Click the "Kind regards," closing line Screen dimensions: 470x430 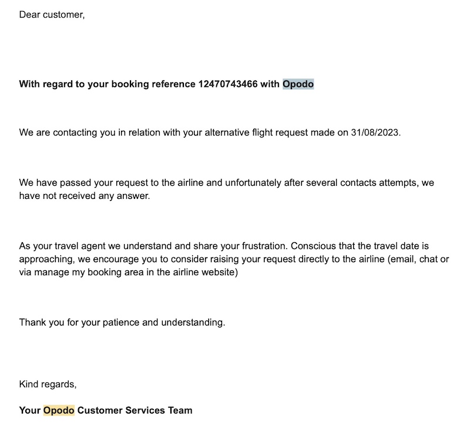coord(48,384)
